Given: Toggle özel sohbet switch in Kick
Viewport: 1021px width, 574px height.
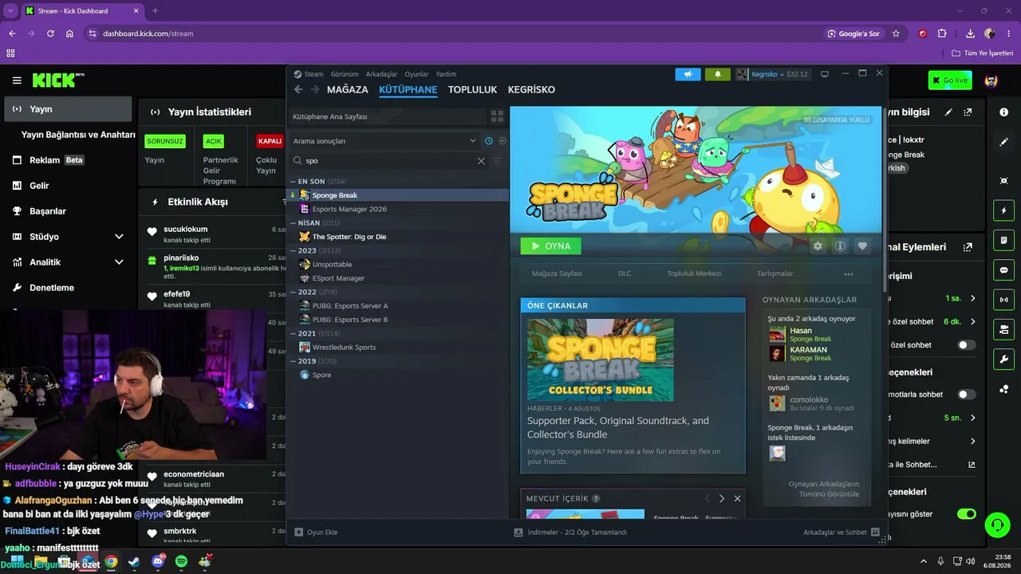Looking at the screenshot, I should (x=966, y=345).
